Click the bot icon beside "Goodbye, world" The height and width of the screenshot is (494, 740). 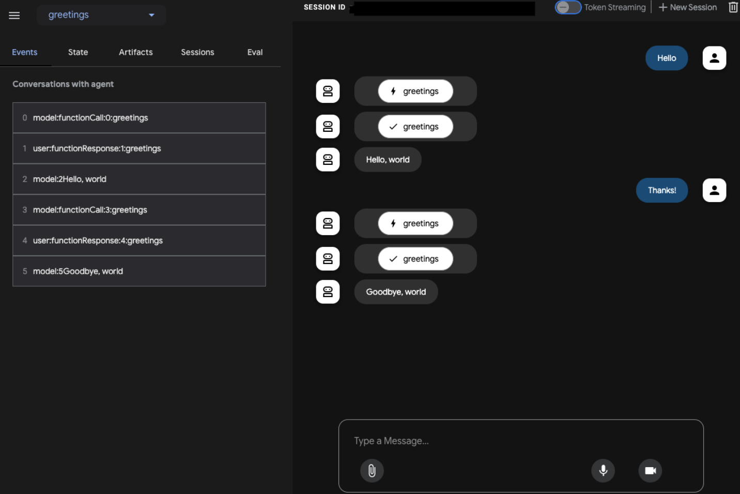(328, 291)
